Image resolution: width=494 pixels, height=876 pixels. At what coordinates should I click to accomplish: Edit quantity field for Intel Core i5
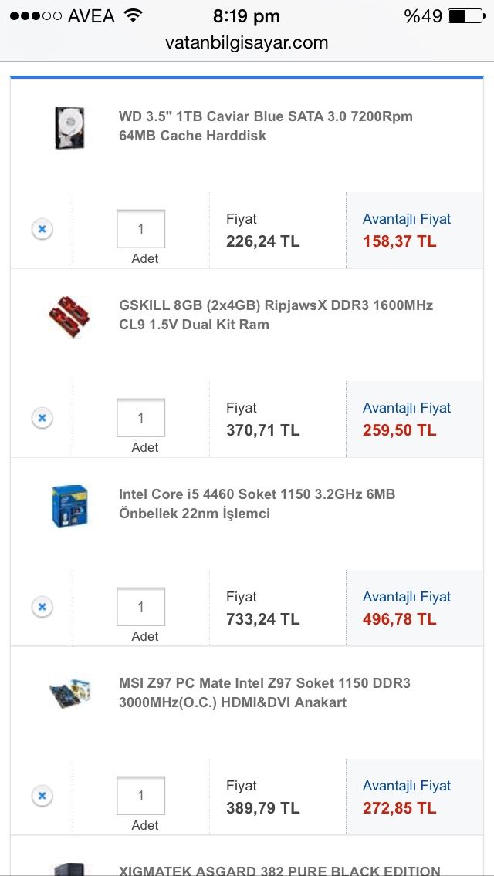click(140, 607)
